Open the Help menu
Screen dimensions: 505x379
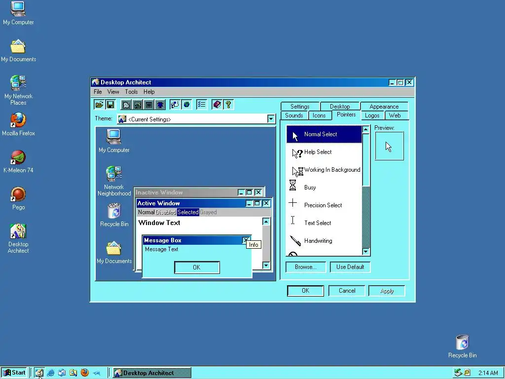(149, 92)
